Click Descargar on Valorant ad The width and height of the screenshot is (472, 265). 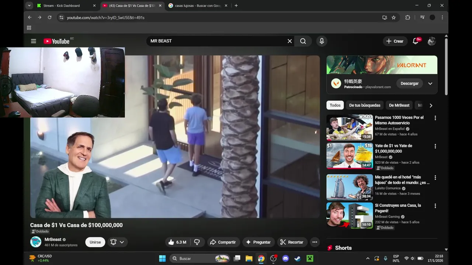[410, 84]
